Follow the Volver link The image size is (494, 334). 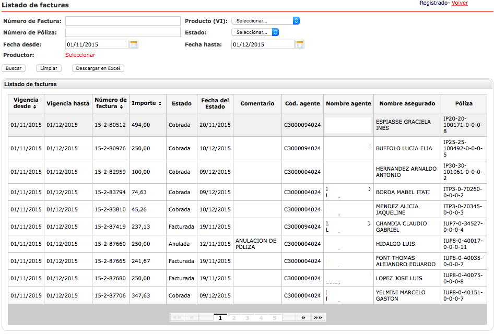(x=460, y=3)
